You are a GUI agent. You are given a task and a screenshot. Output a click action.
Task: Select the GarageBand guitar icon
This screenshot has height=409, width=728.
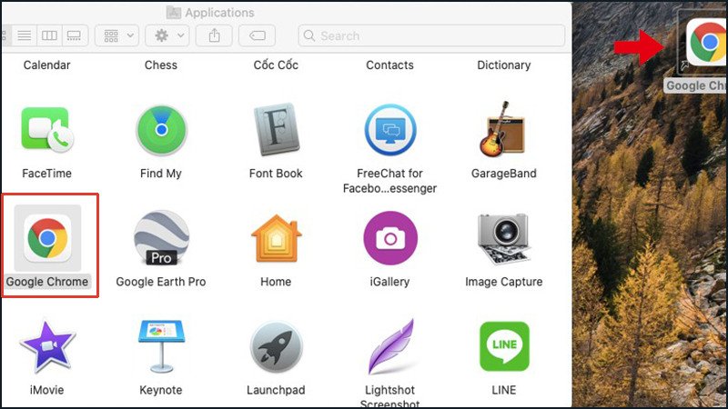[x=503, y=129]
